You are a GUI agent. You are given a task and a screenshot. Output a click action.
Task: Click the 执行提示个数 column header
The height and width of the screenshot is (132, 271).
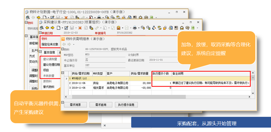pos(162,74)
